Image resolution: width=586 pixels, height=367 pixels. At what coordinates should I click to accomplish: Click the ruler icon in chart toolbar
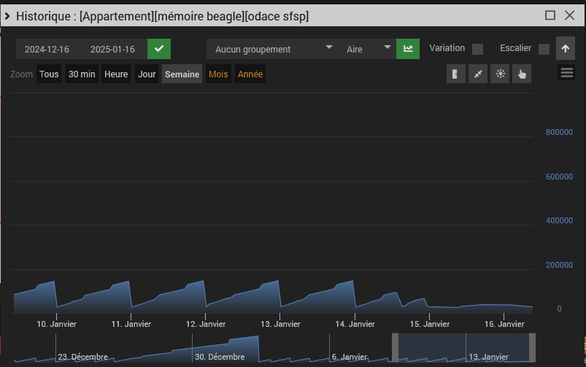[456, 74]
